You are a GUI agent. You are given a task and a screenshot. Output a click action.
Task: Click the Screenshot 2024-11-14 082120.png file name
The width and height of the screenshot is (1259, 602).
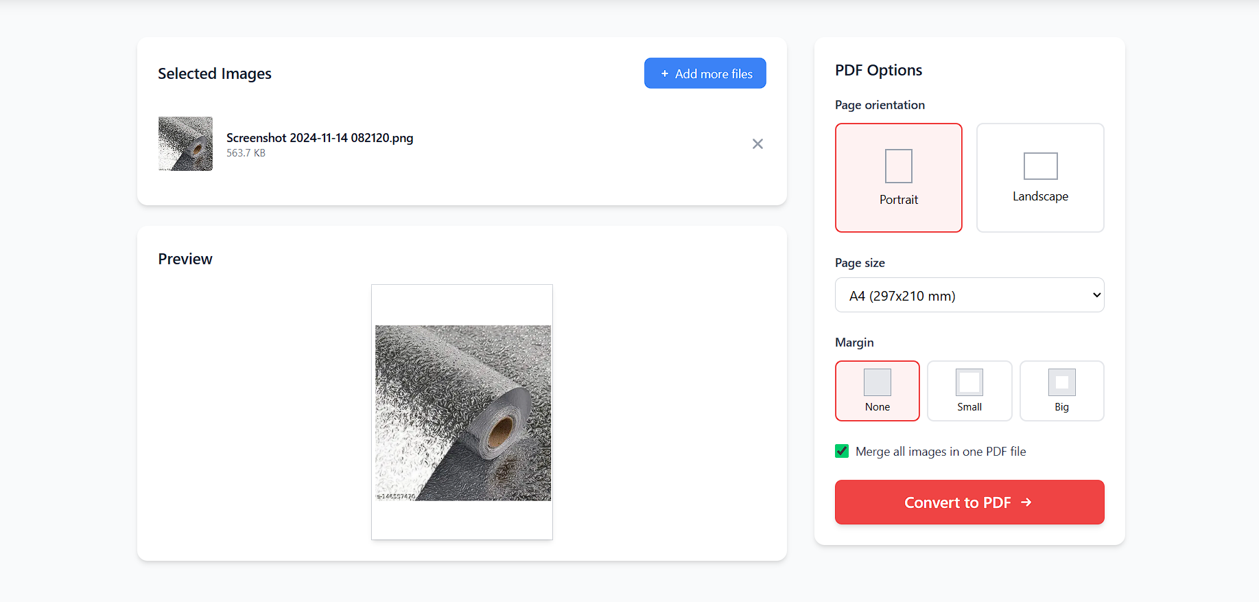pyautogui.click(x=320, y=137)
